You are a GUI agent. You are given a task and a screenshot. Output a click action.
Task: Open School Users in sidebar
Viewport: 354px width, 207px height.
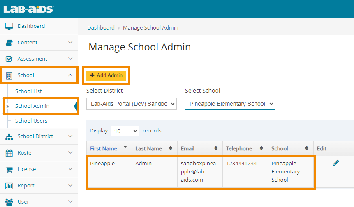pos(31,121)
